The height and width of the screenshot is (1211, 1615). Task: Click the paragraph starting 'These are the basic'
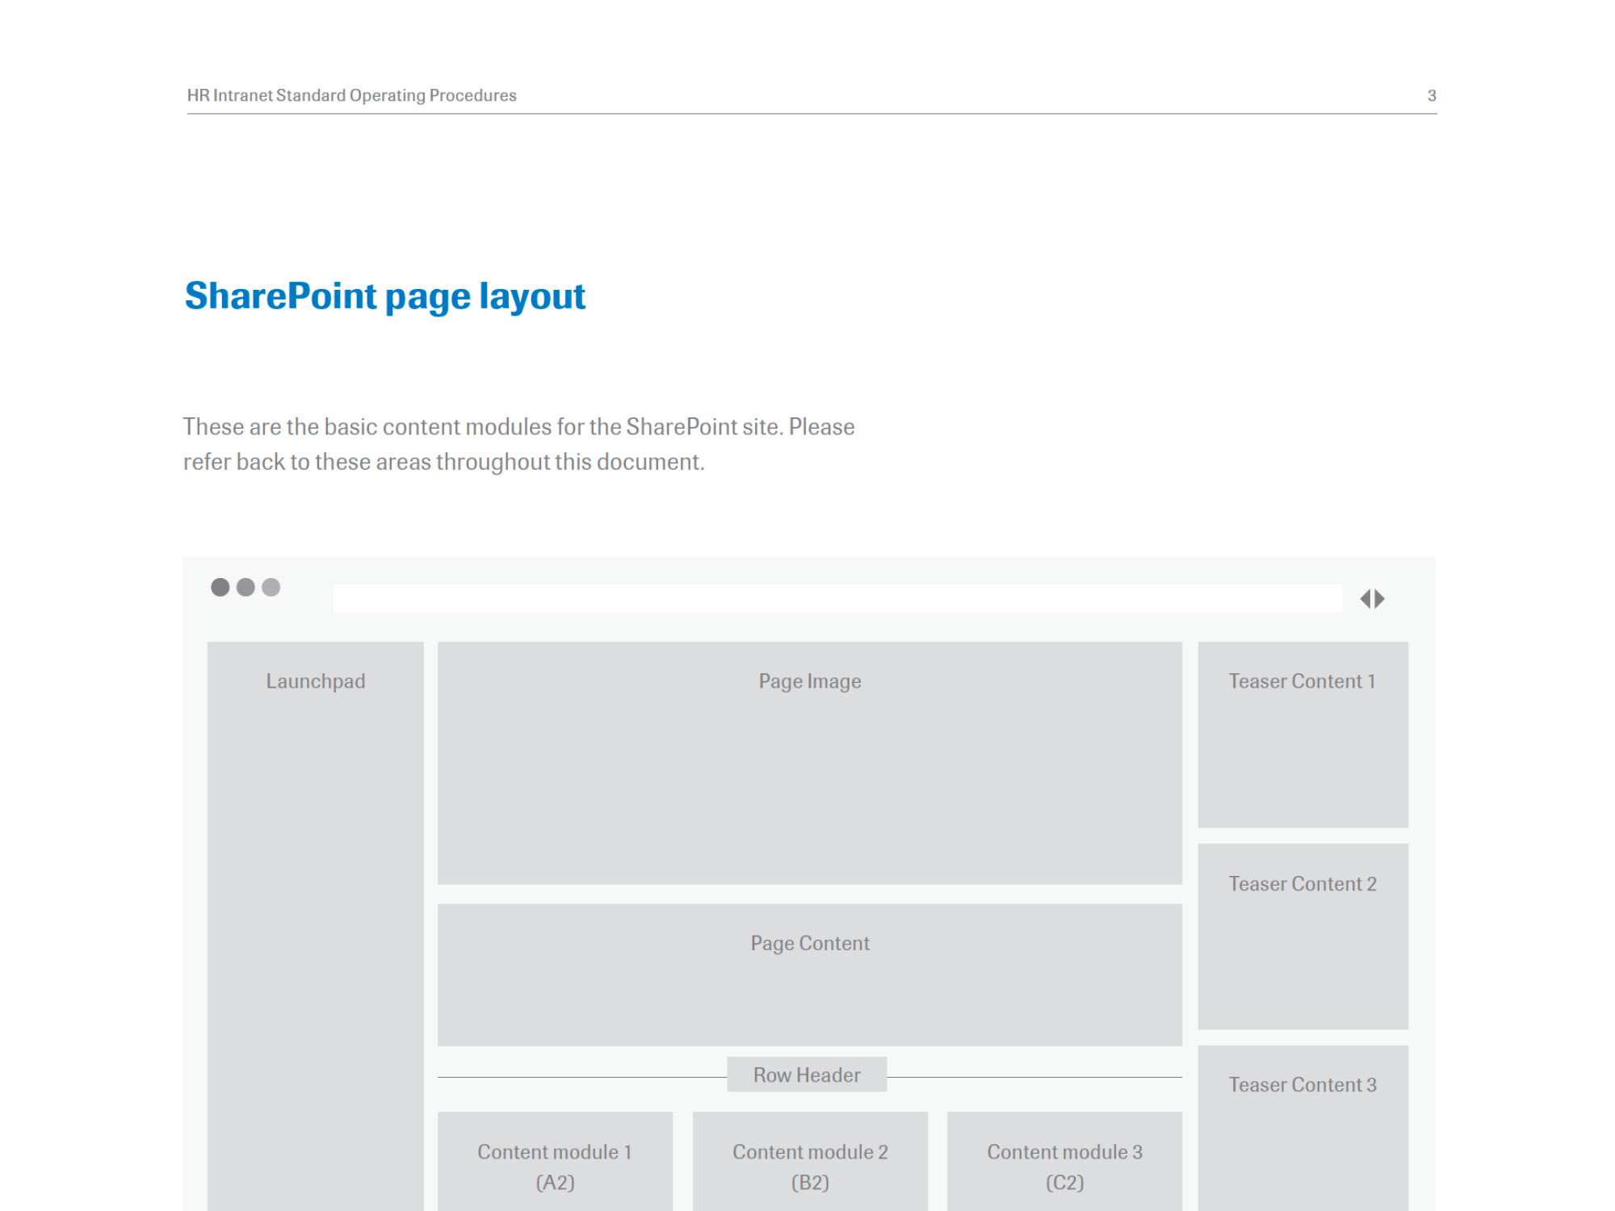518,444
